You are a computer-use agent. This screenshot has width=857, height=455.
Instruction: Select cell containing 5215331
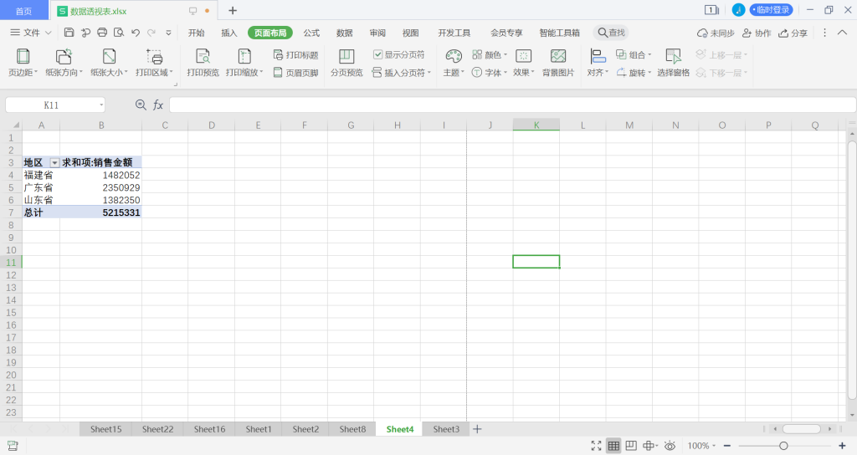click(100, 212)
